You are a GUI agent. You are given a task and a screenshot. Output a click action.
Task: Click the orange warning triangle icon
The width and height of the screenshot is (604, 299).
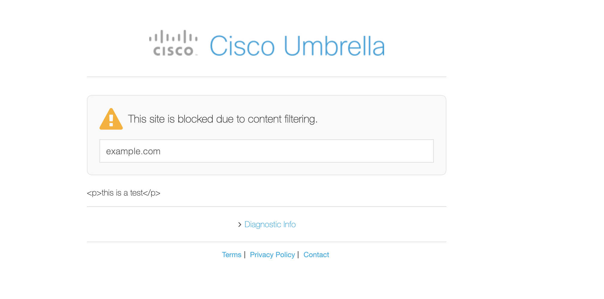tap(111, 119)
